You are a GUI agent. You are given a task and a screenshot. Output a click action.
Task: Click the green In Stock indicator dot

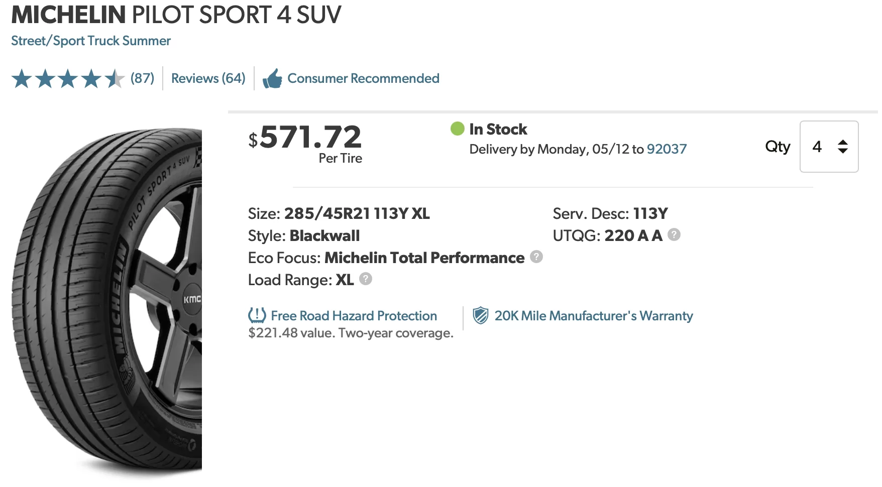tap(458, 129)
